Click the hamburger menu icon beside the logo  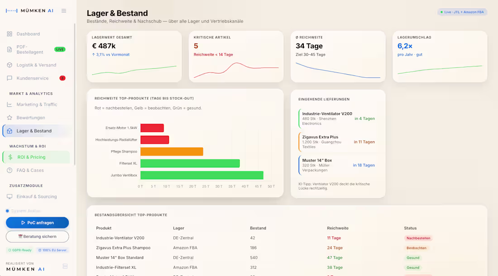[x=64, y=11]
